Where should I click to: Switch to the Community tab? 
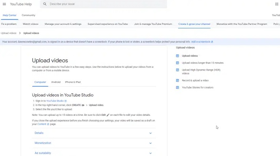28,15
